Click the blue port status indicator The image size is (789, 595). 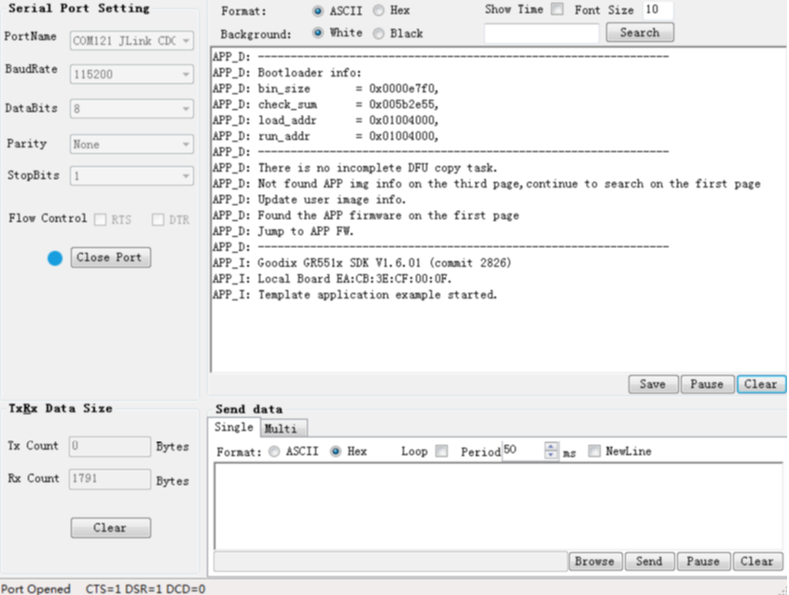tap(55, 257)
